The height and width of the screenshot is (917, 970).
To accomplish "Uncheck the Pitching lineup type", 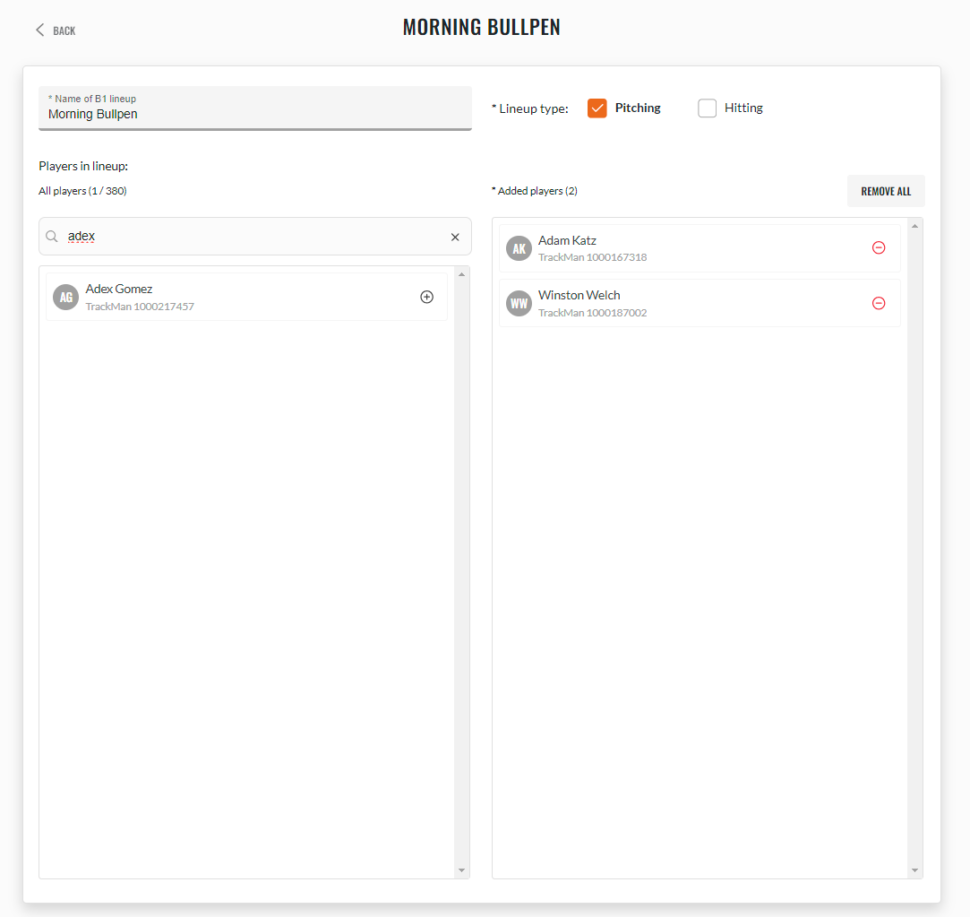I will (597, 108).
